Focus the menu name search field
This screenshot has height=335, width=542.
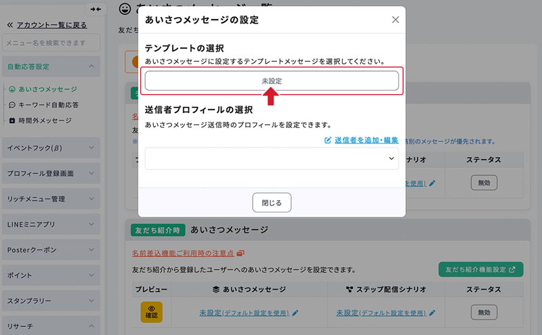tap(51, 43)
